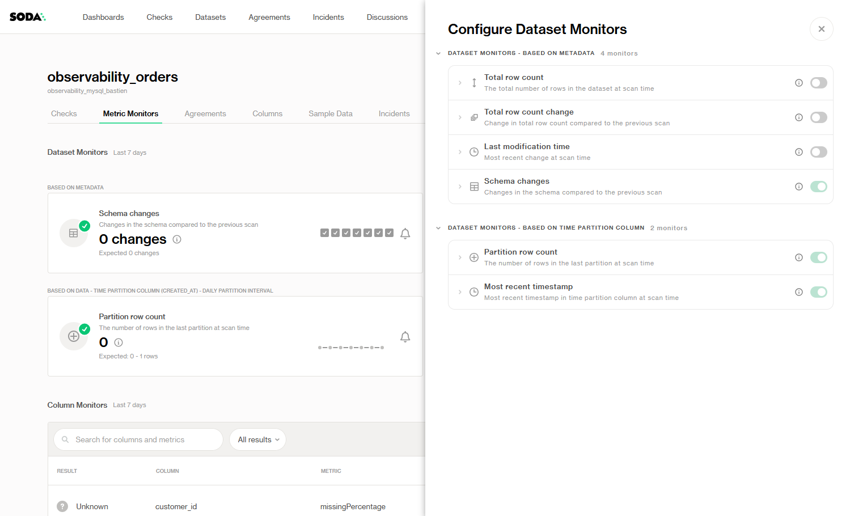Viewport: 850px width, 516px height.
Task: Click the SODA logo
Action: [x=27, y=17]
